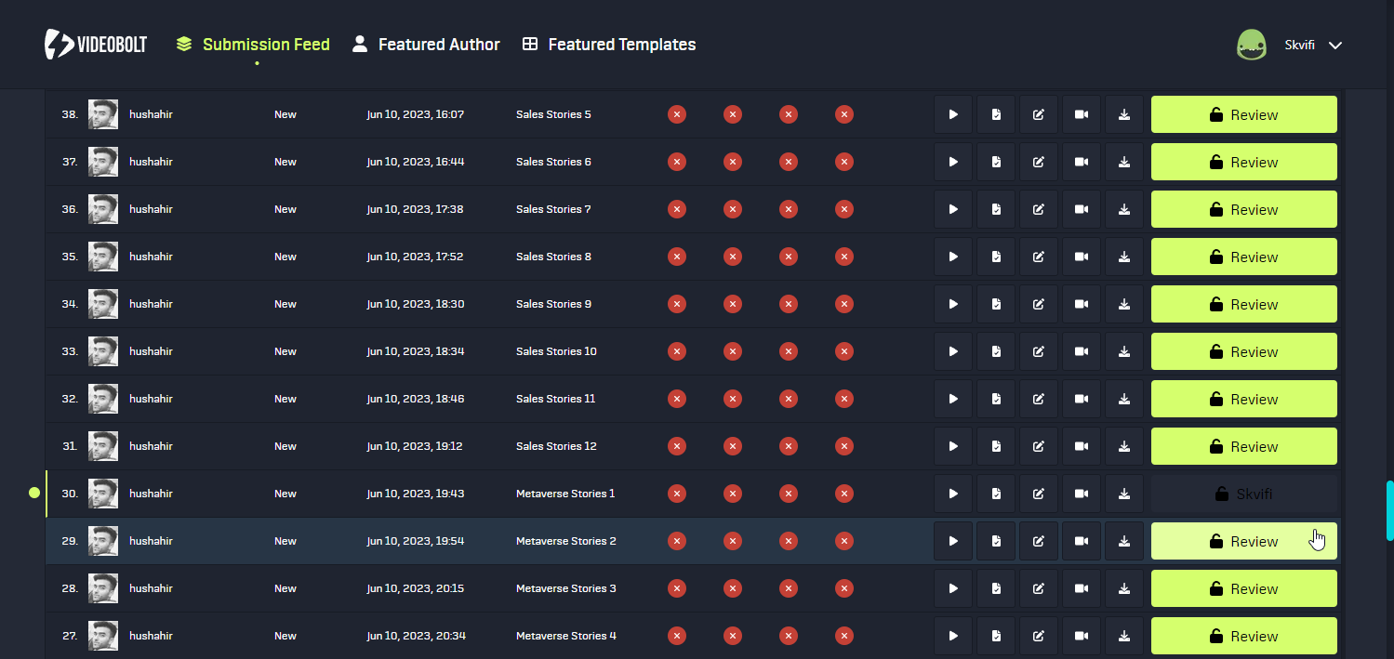The height and width of the screenshot is (659, 1394).
Task: Click the video camera icon for Sales Stories 12
Action: pyautogui.click(x=1082, y=447)
